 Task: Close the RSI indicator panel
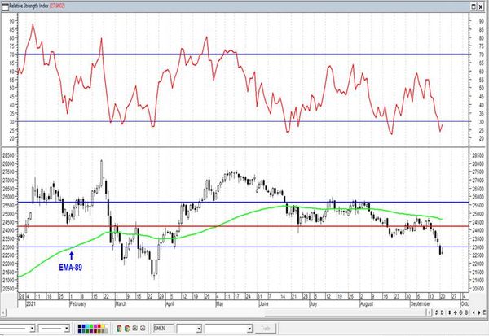[481, 7]
